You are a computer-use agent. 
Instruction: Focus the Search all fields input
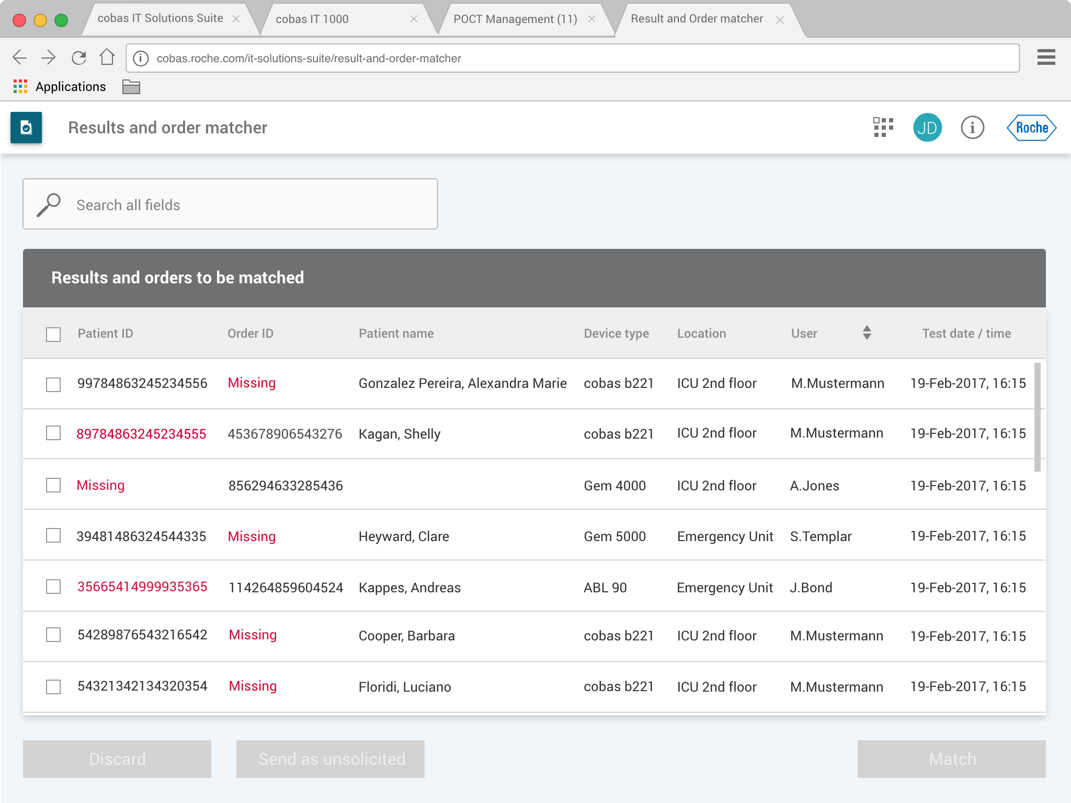[230, 204]
